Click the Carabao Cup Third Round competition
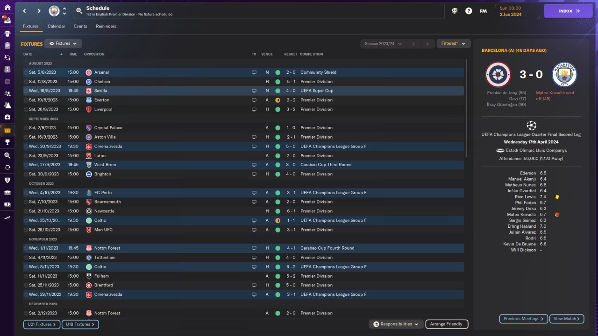The width and height of the screenshot is (598, 336). (x=326, y=165)
